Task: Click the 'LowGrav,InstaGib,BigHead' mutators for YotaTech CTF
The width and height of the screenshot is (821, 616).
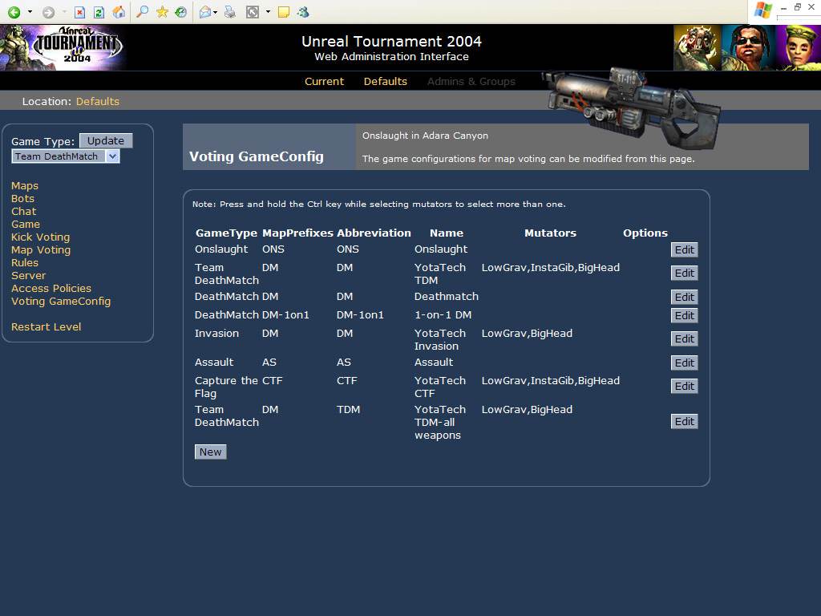Action: [550, 380]
